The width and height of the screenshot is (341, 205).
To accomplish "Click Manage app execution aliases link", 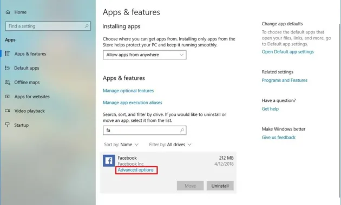I will pyautogui.click(x=133, y=102).
